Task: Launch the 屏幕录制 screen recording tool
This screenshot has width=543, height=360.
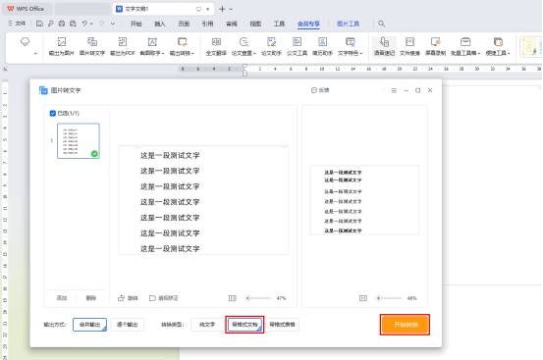Action: click(436, 46)
